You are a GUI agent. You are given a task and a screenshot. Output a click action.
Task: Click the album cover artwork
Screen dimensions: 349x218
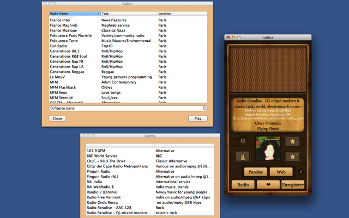[268, 149]
